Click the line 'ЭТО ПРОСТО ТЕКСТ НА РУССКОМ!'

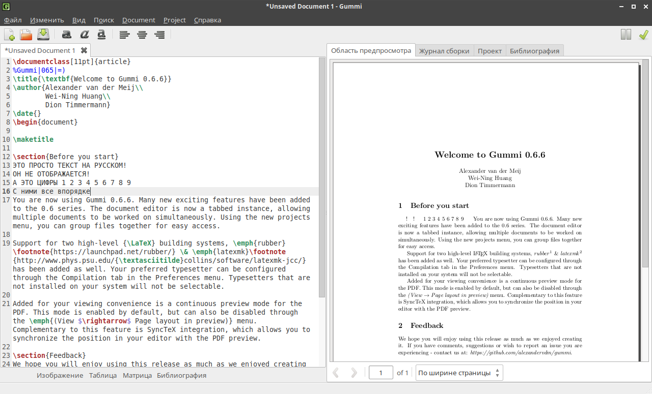[x=70, y=165]
